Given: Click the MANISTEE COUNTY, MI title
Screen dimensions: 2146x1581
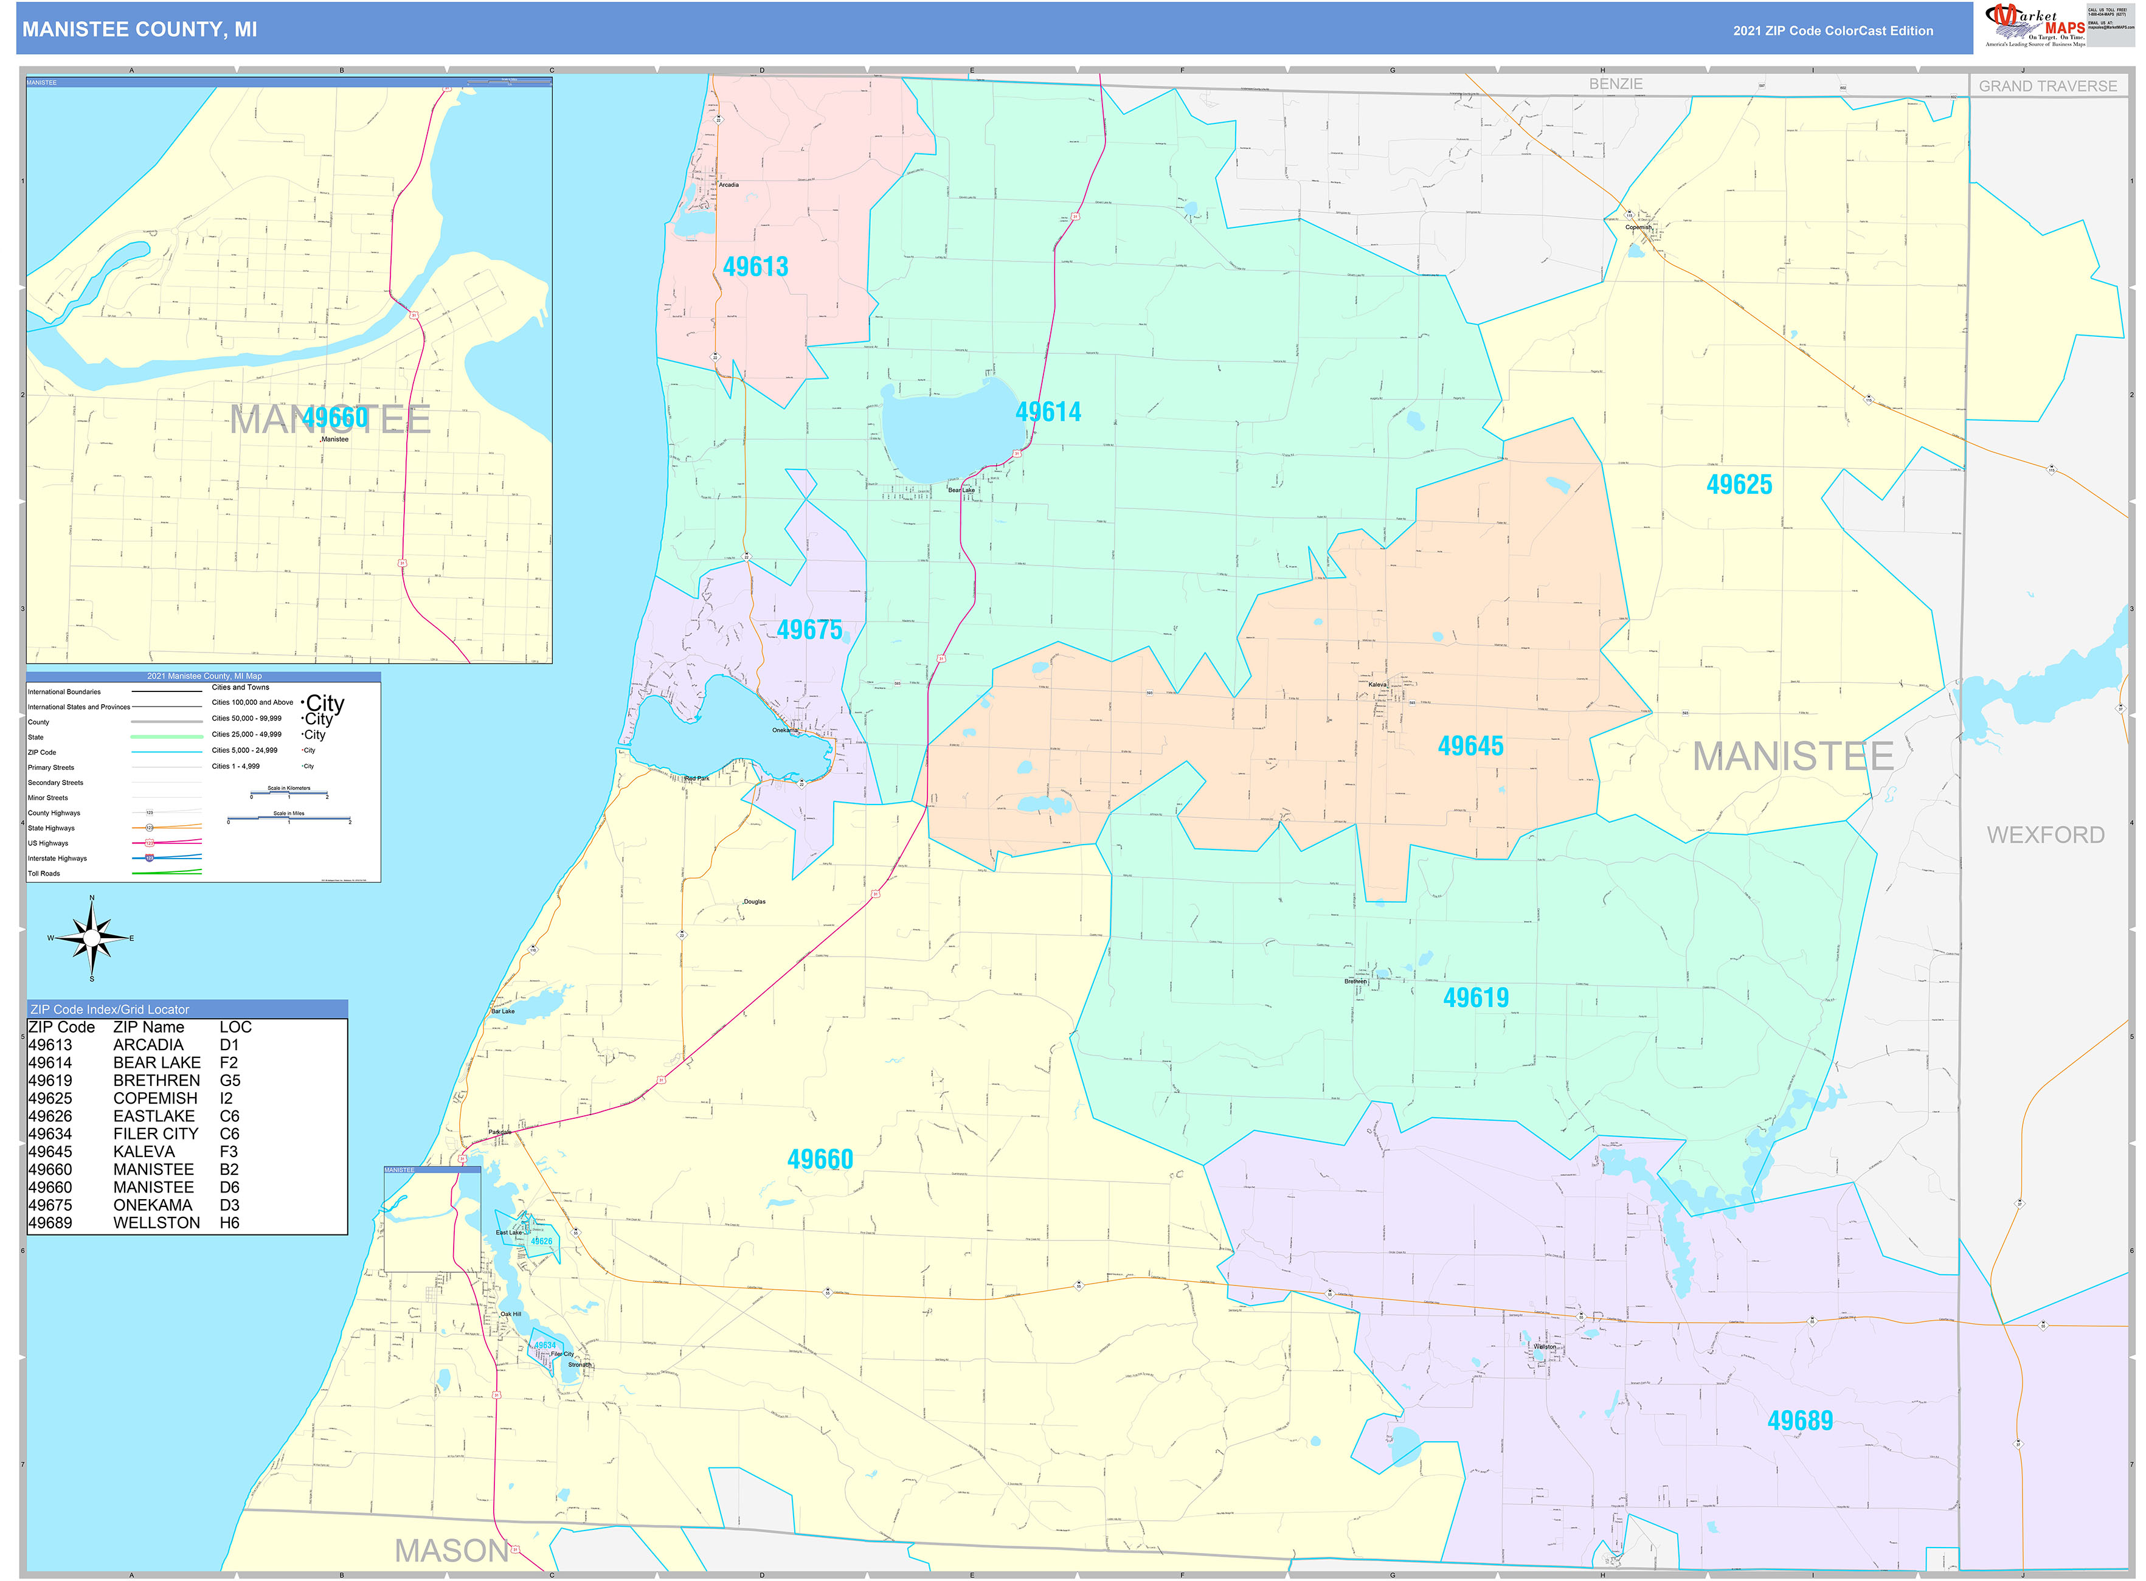Looking at the screenshot, I should pos(140,30).
